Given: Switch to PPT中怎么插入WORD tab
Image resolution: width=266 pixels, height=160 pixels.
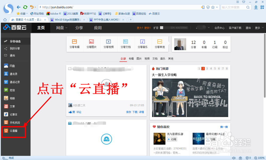Looking at the screenshot, I should coord(107,20).
